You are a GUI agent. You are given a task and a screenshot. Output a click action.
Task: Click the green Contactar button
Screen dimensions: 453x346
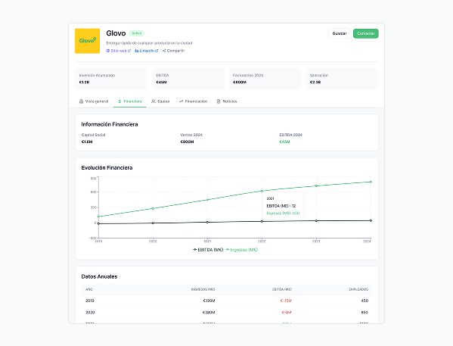tap(366, 33)
